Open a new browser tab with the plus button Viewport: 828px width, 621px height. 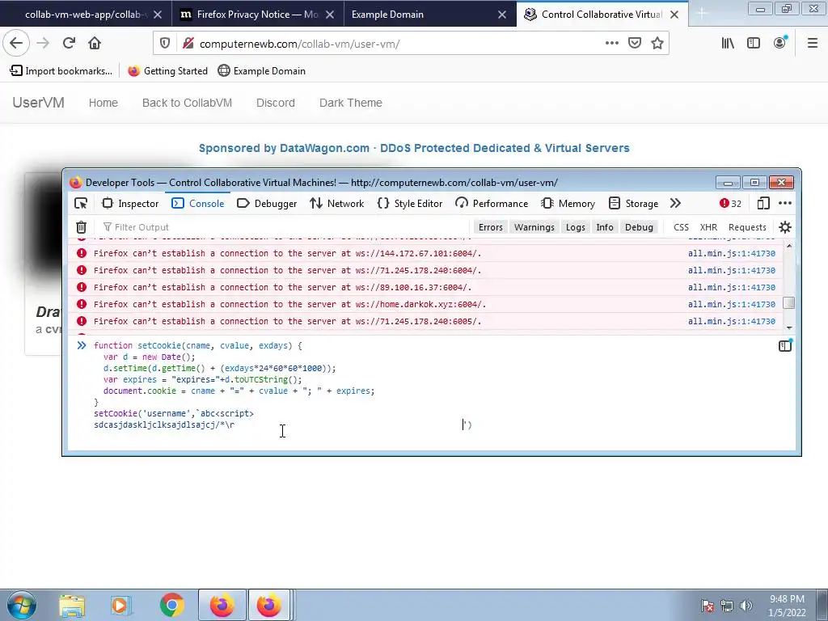pos(702,15)
